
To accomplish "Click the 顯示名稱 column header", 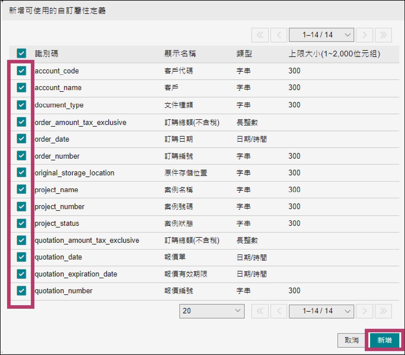I will pyautogui.click(x=180, y=54).
